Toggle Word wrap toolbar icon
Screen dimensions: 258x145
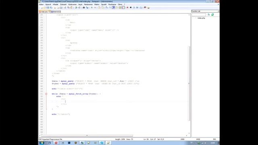(107, 8)
